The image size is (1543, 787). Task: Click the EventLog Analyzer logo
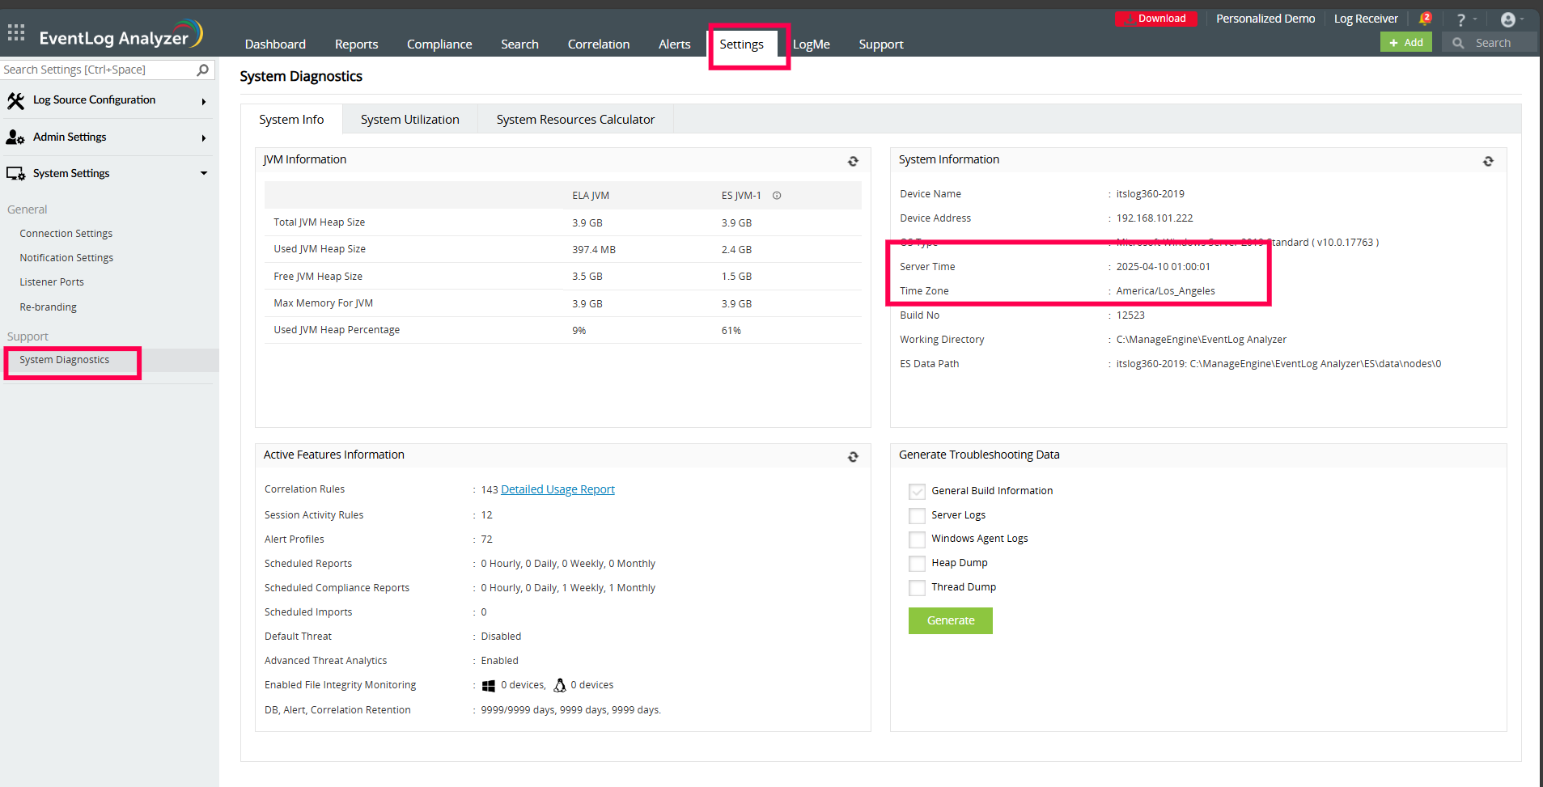point(121,35)
